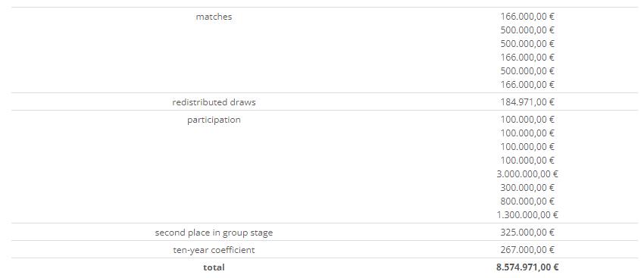Select the first 500.000,00 € matches amount
This screenshot has height=278, width=641.
pyautogui.click(x=527, y=30)
